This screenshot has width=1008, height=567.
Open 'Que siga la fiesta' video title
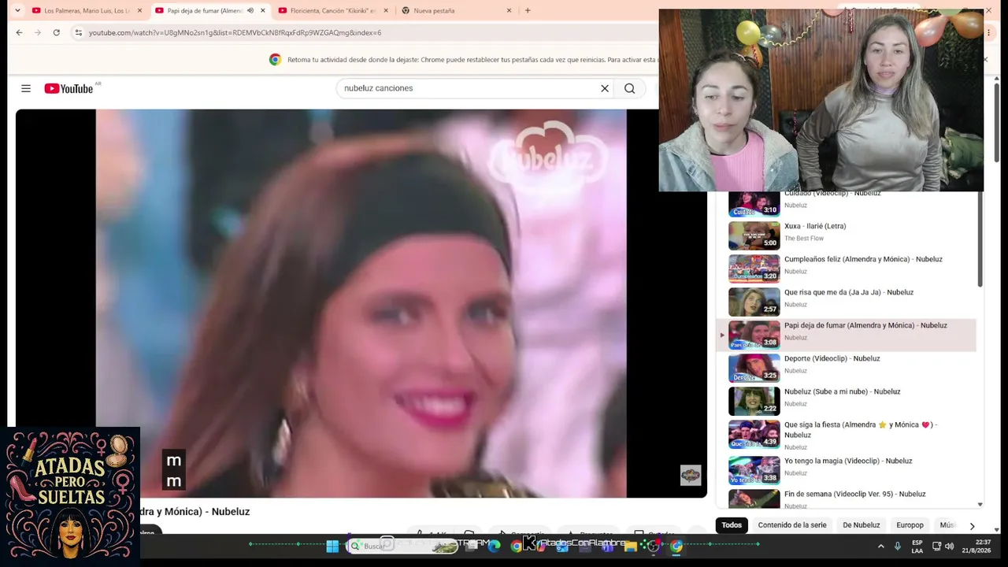pyautogui.click(x=861, y=429)
